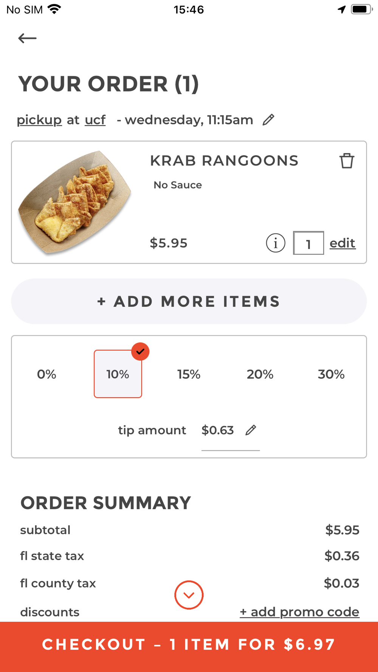
Task: Choose the 15% tip option
Action: coord(189,374)
